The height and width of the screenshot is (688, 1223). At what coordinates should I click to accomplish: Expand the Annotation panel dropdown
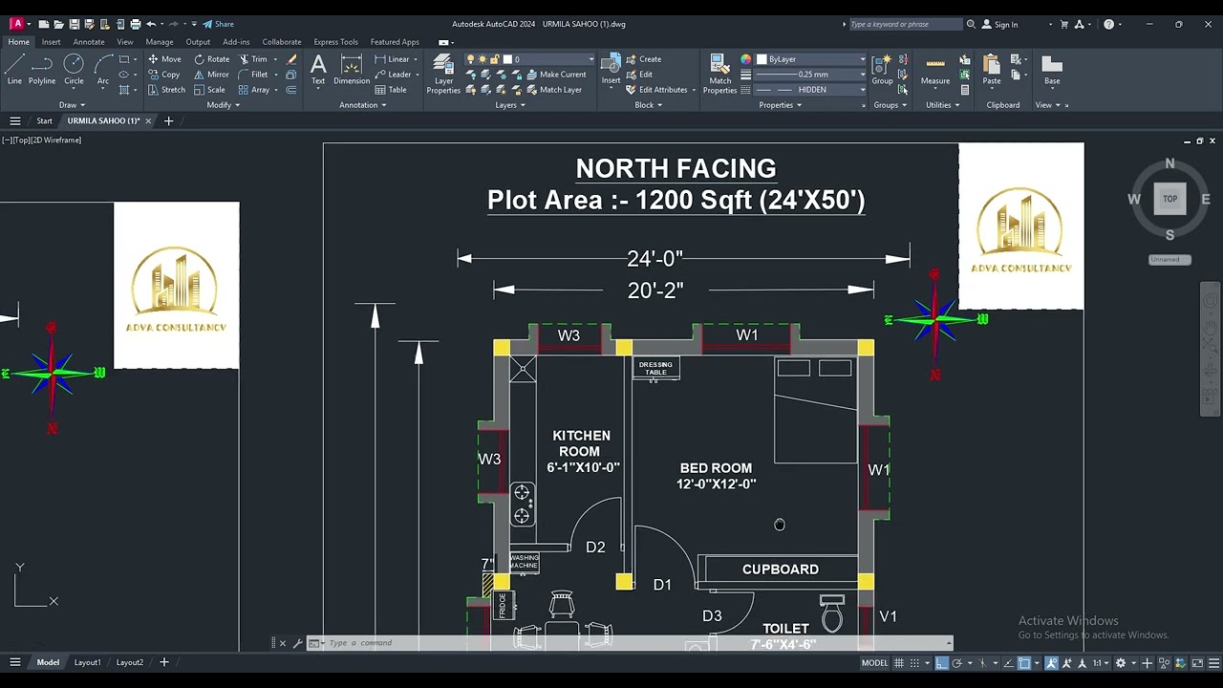(x=362, y=105)
